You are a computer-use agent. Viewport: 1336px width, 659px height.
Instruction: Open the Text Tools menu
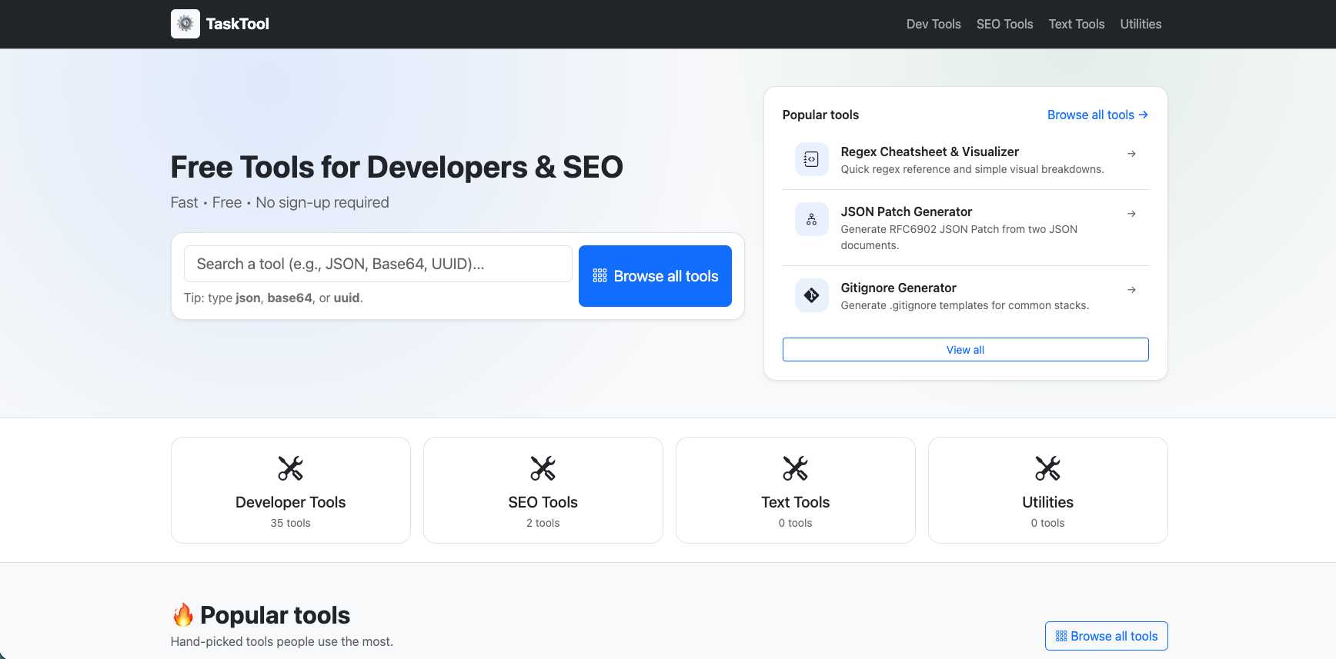(x=1077, y=24)
